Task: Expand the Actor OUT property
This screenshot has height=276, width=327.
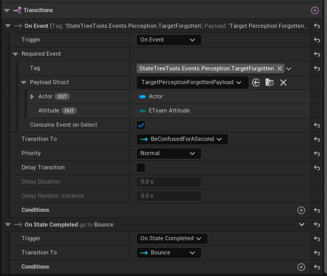Action: [x=32, y=97]
